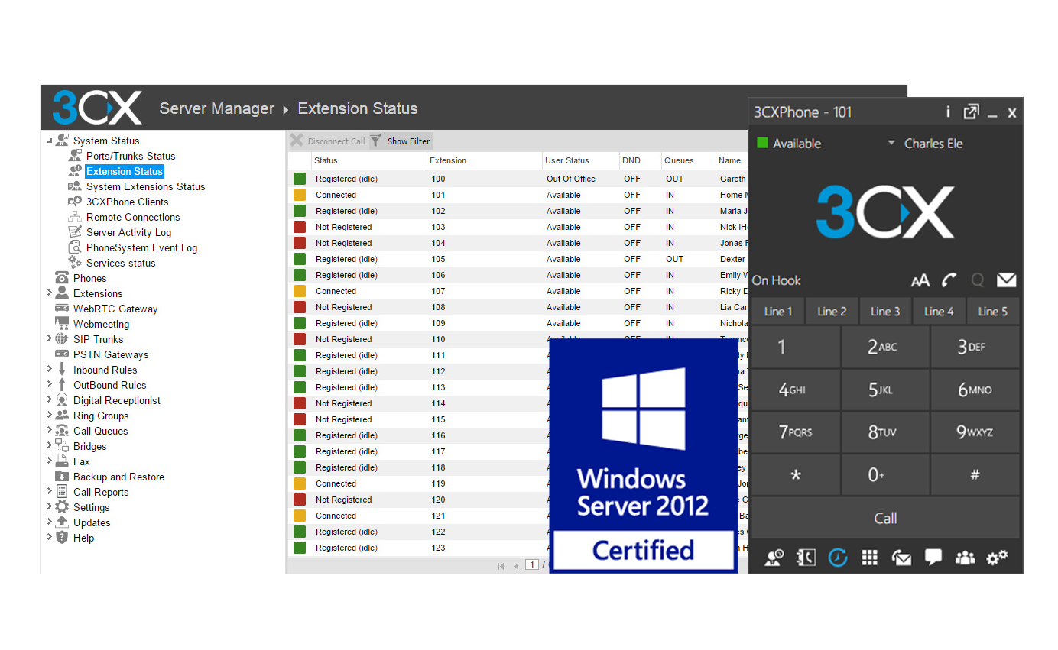Viewport: 1058px width, 650px height.
Task: Click the presence icon in phone bottom bar
Action: click(x=774, y=558)
